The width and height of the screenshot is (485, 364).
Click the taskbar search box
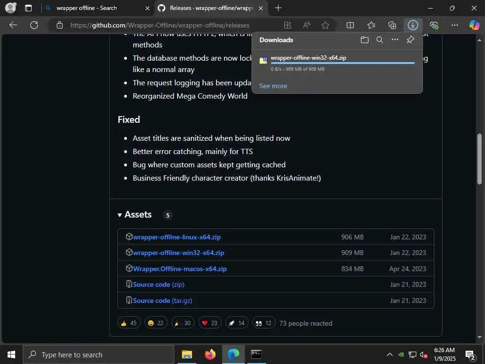(x=99, y=355)
